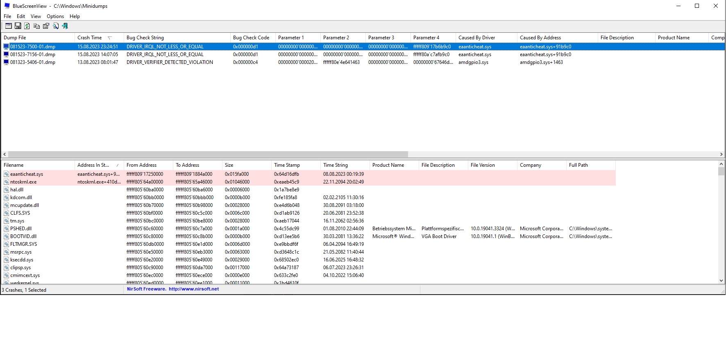Click file icon beside cmimcext.sys
Screen dimensions: 726x354
[6, 275]
